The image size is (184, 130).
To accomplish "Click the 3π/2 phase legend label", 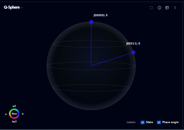I will 14,122.
